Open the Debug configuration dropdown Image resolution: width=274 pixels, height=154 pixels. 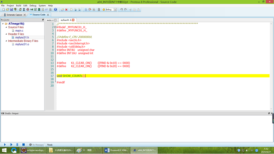pos(115,10)
